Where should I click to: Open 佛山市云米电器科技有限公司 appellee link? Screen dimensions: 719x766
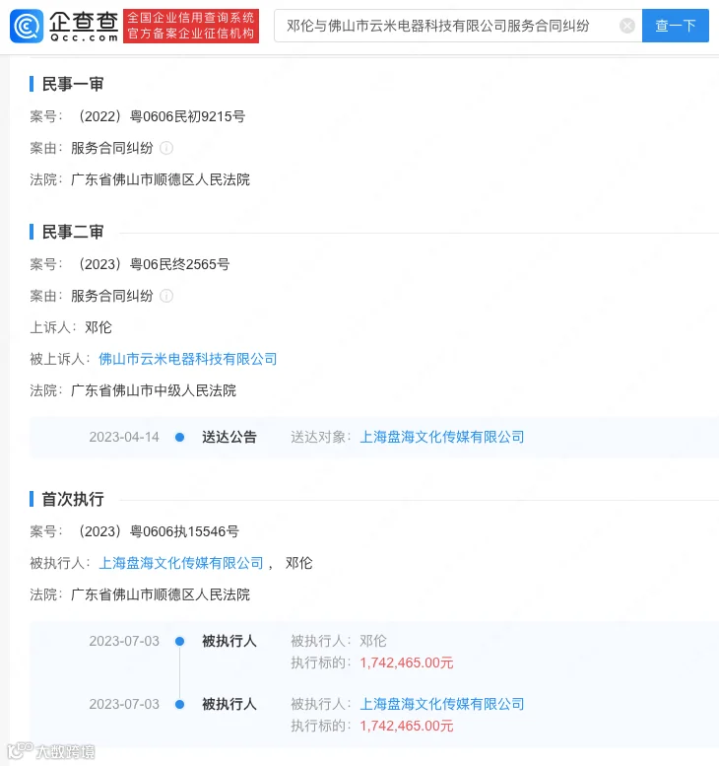188,359
